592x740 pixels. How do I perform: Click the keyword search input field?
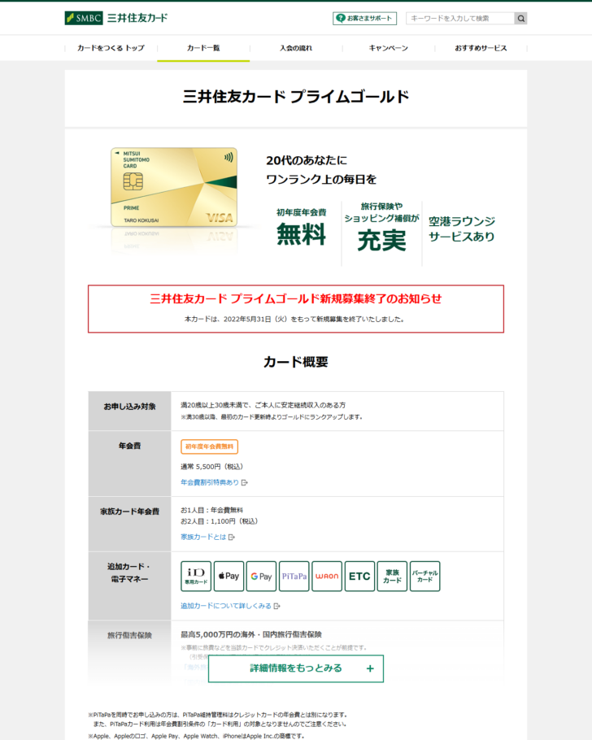pos(459,19)
